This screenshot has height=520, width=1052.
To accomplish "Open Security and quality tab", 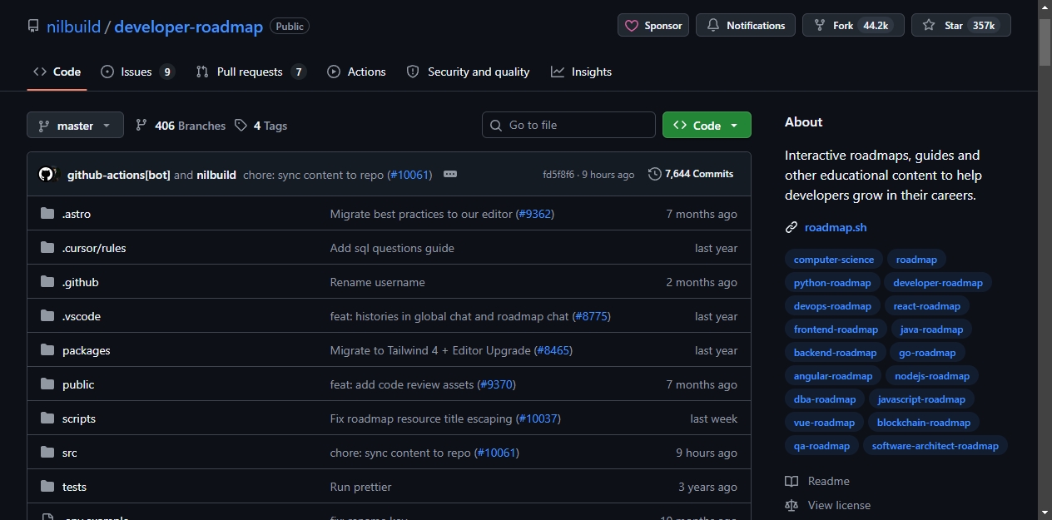I will pos(468,72).
